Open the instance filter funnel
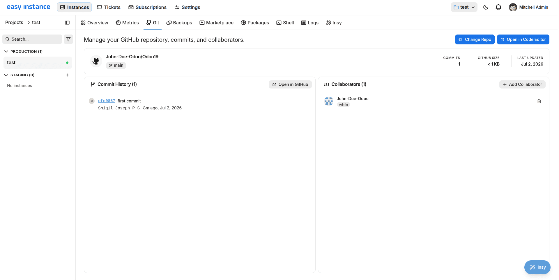This screenshot has width=559, height=280. click(68, 39)
